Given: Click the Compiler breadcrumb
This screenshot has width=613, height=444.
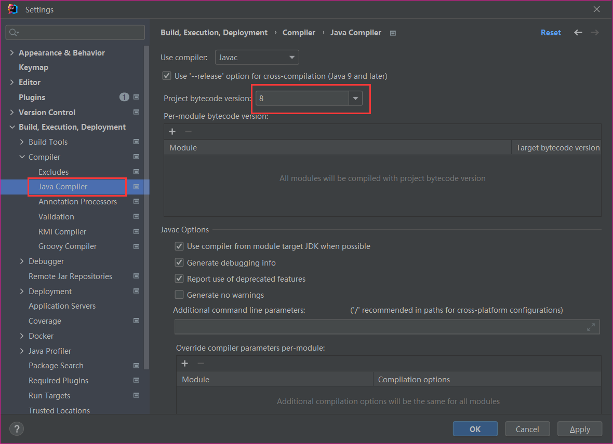Looking at the screenshot, I should [x=299, y=32].
